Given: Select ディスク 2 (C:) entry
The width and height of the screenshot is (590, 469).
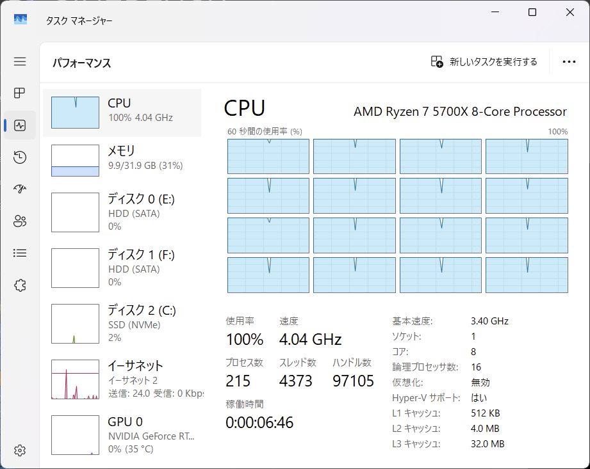Looking at the screenshot, I should 122,324.
